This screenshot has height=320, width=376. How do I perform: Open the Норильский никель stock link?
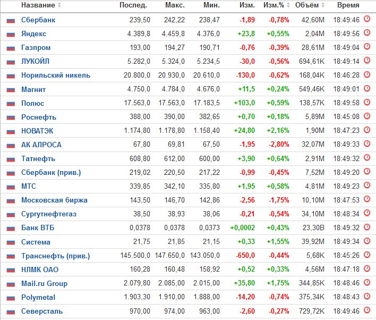pyautogui.click(x=56, y=75)
